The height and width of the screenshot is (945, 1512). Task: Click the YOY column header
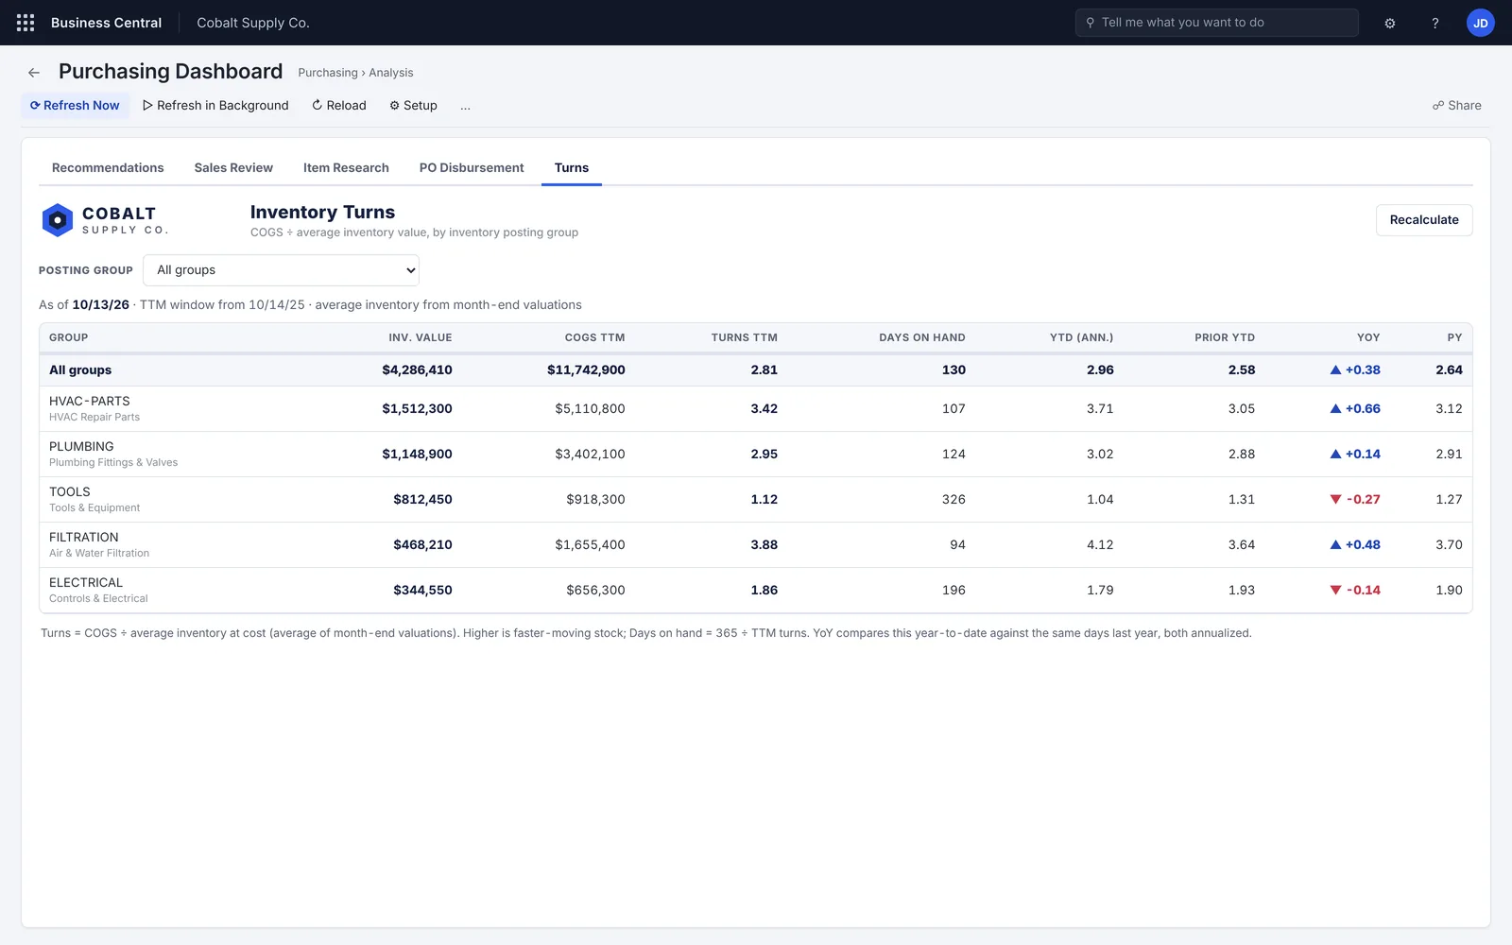[1368, 337]
